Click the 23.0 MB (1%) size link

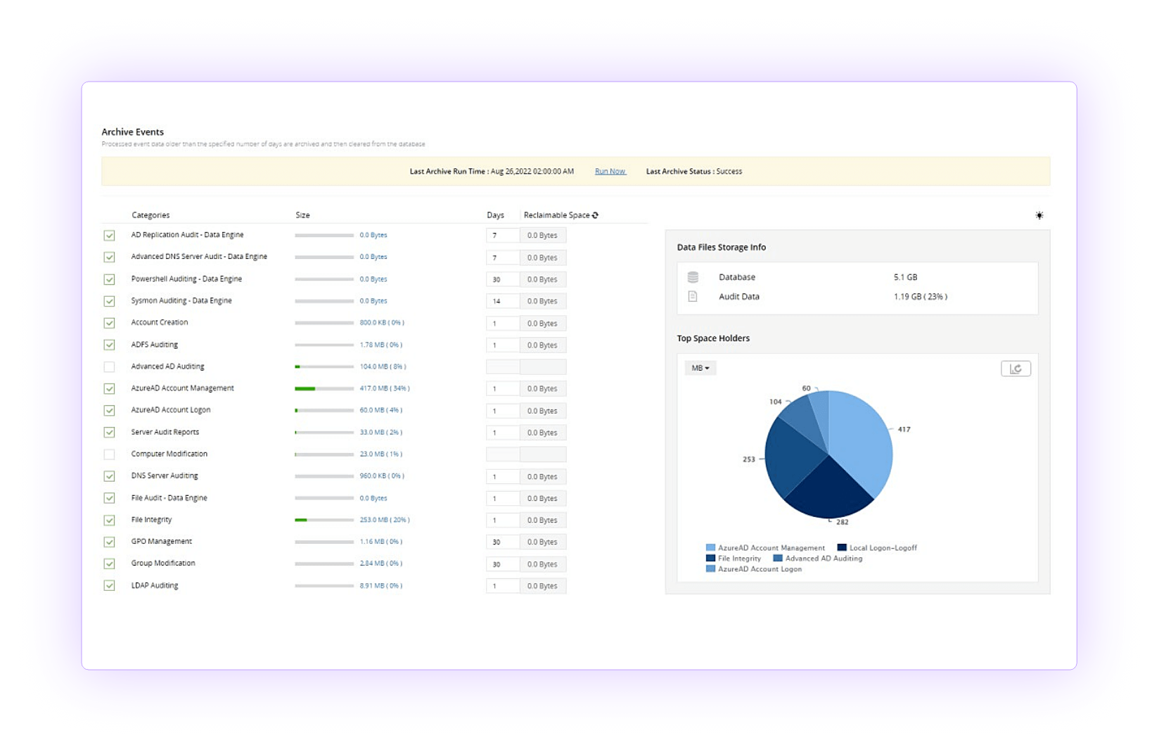point(381,454)
